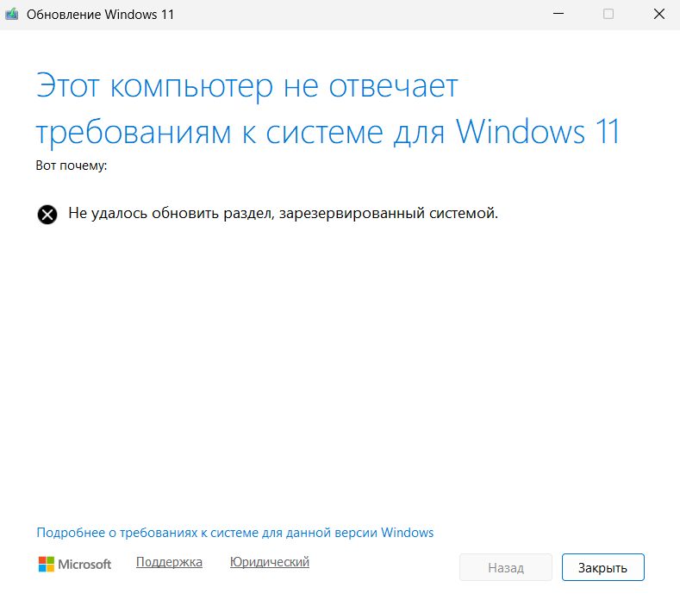This screenshot has width=680, height=606.
Task: Click heading 'Этот компьютер не отвечает требованиям'
Action: pos(328,109)
